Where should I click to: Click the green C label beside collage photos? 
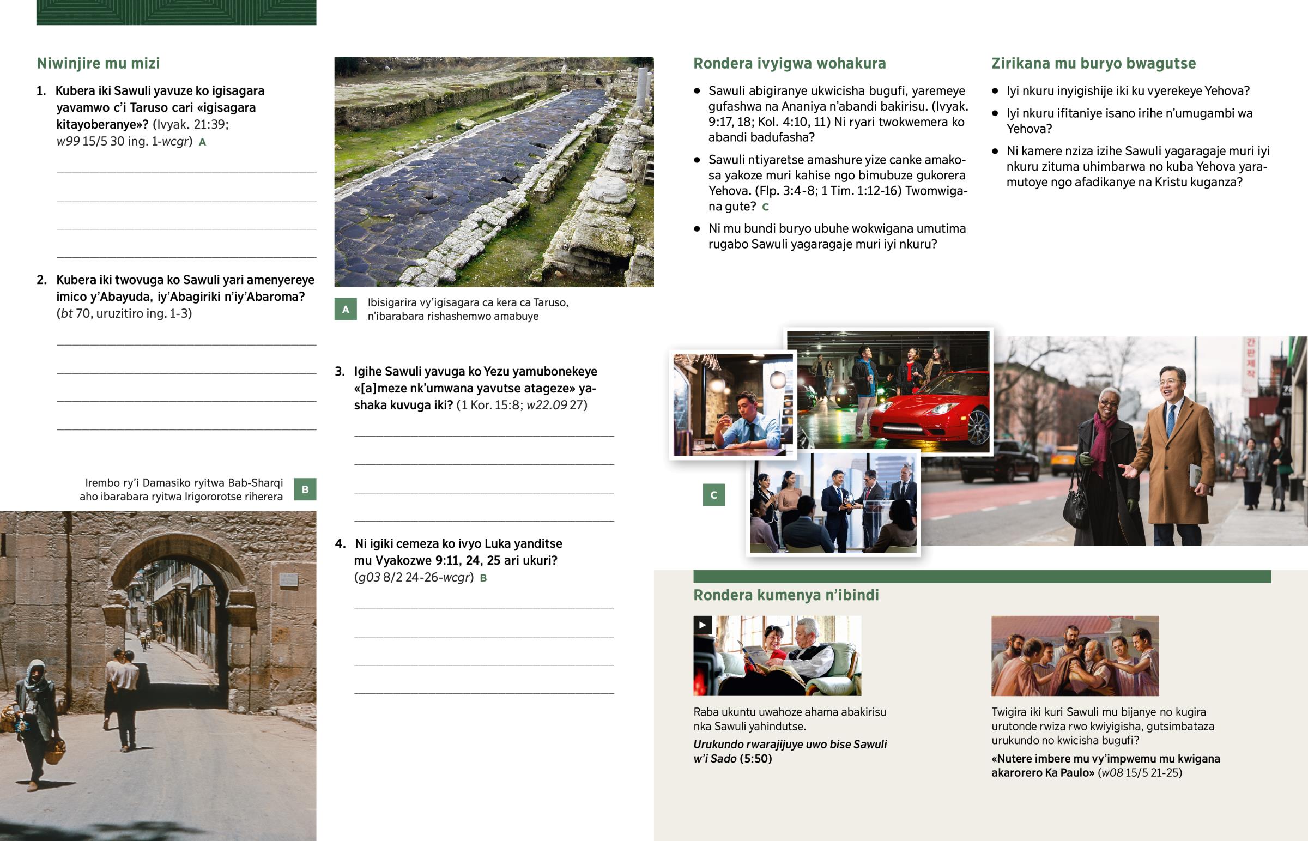[x=713, y=495]
